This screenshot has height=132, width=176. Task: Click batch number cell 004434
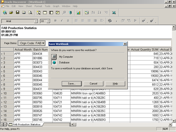click(x=42, y=54)
